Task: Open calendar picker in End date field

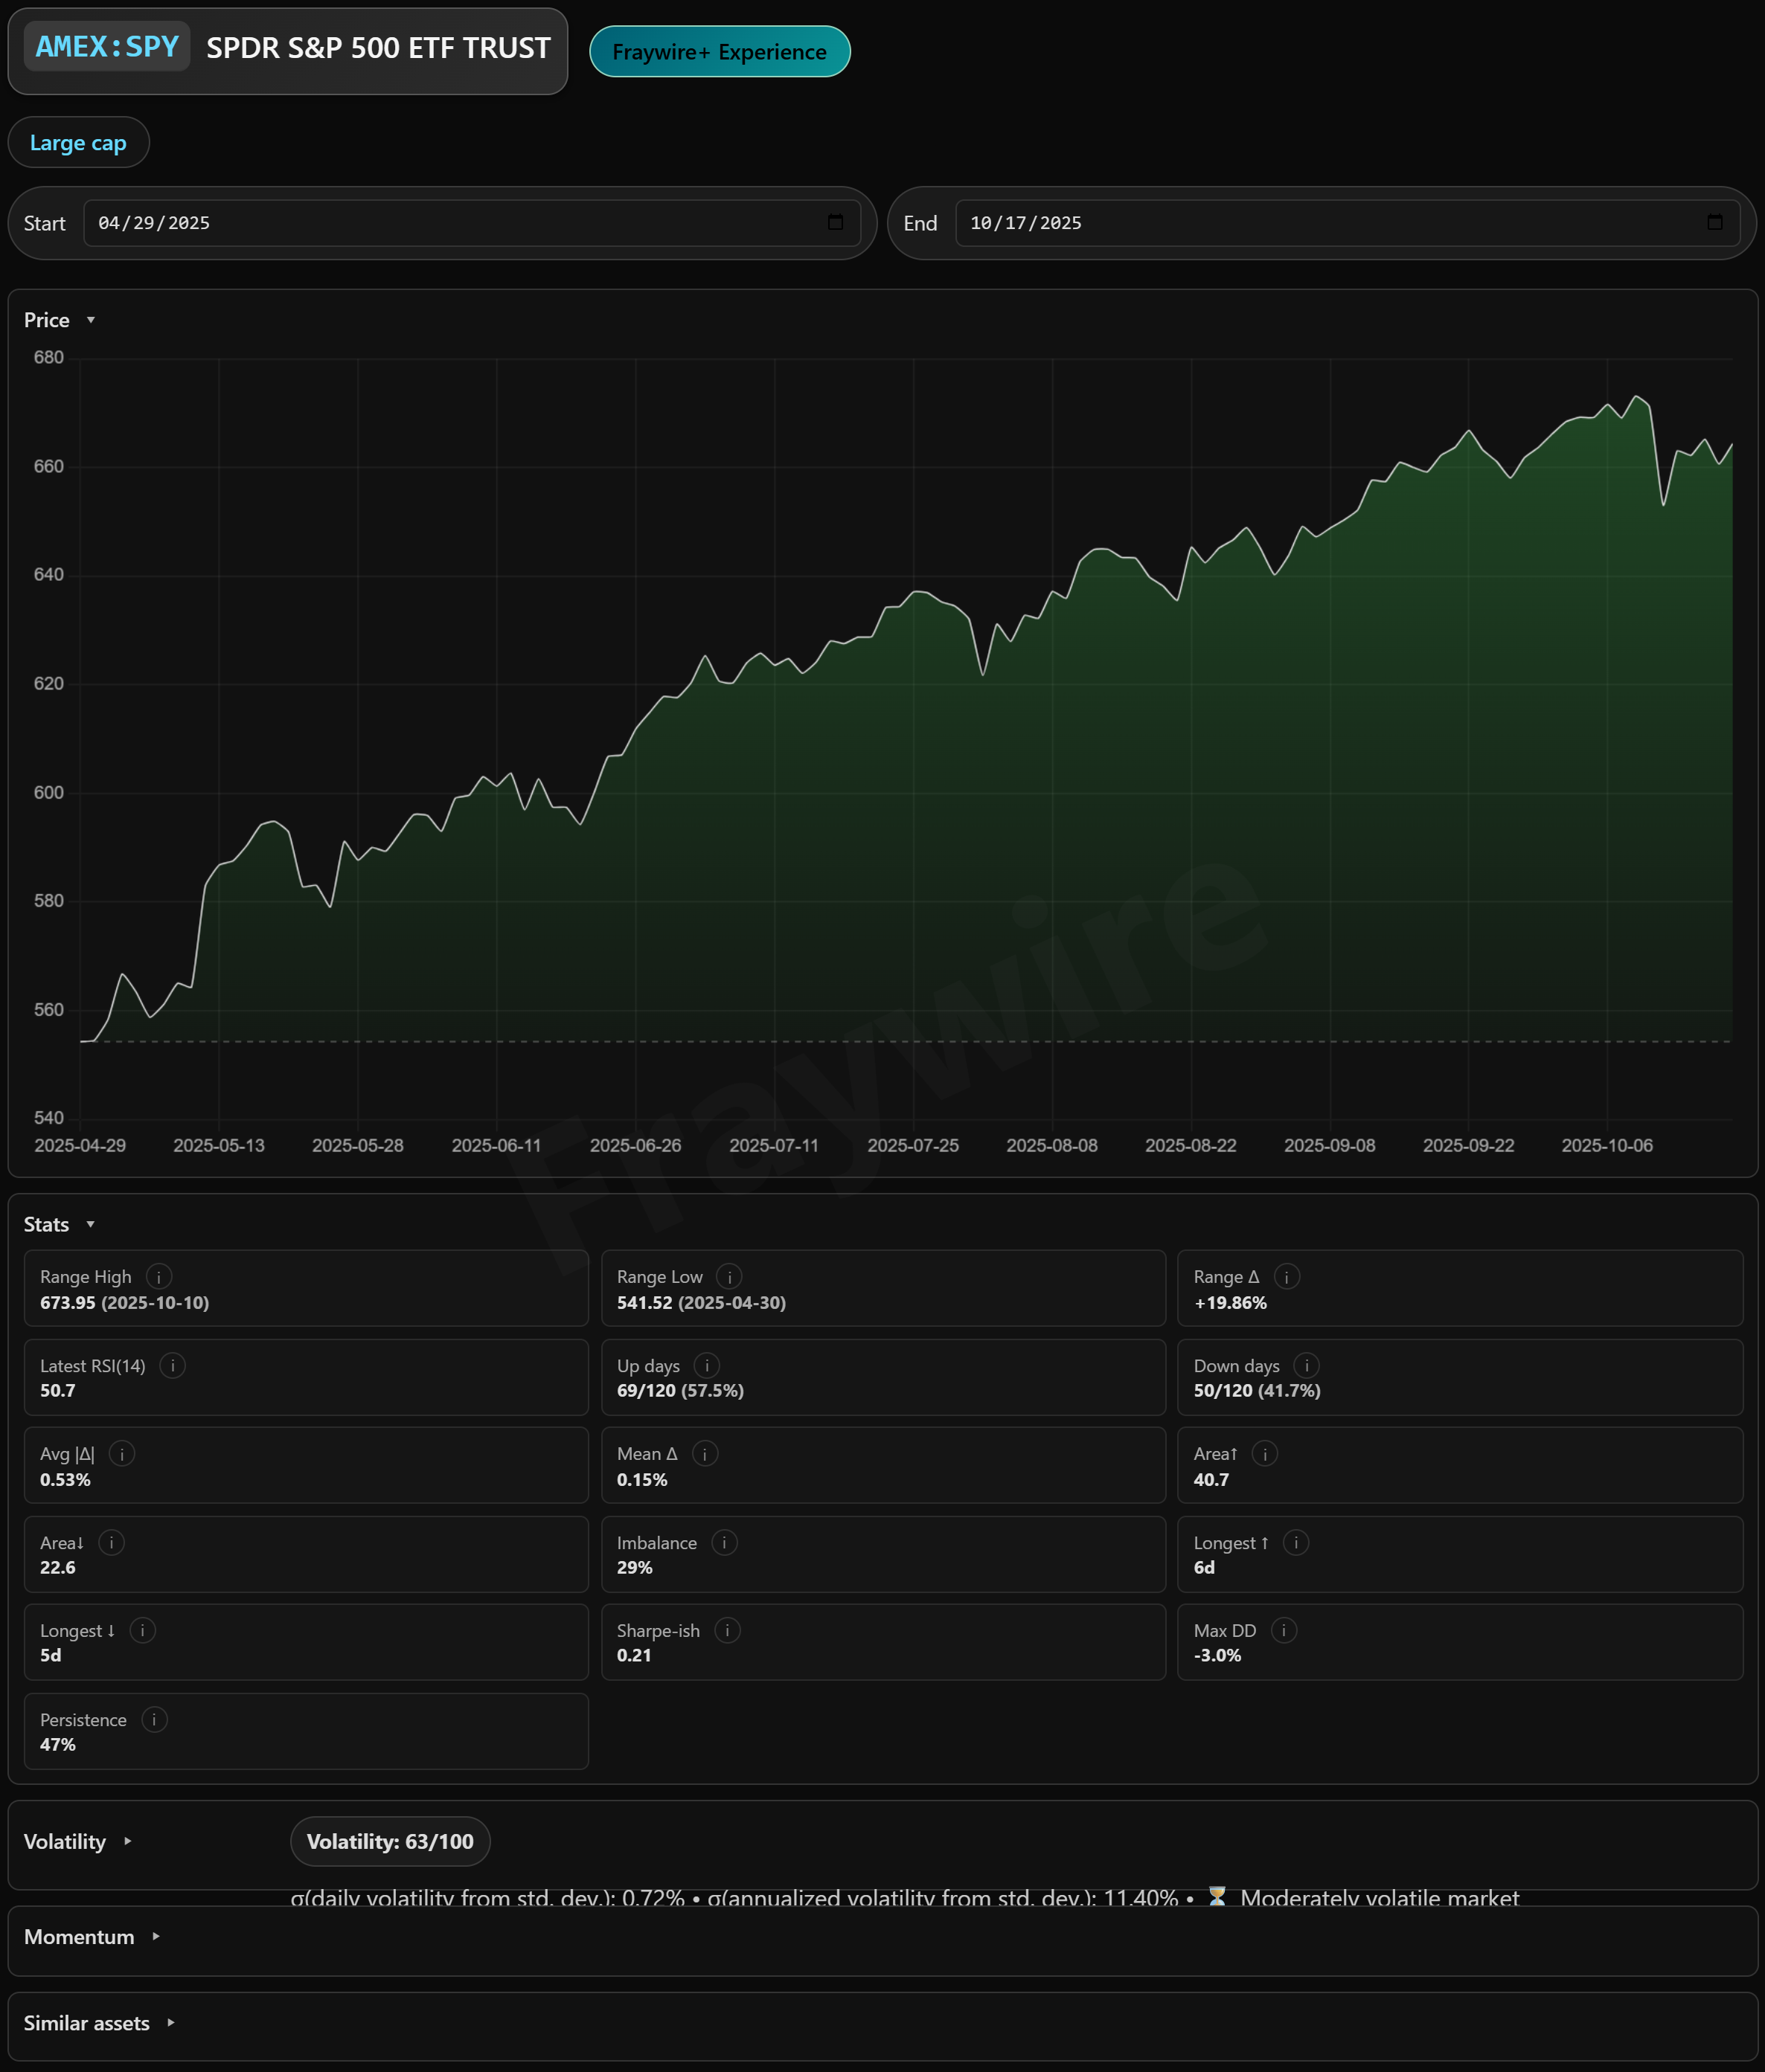Action: point(1714,222)
